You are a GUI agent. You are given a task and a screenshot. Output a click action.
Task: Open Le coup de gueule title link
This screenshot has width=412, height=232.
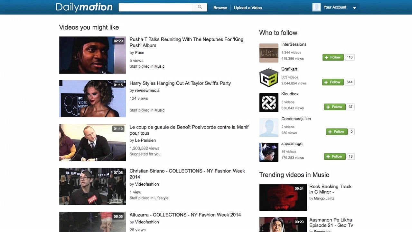(x=189, y=130)
